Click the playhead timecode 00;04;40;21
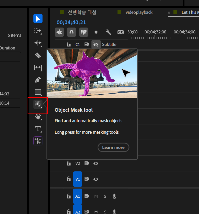199x214 pixels. 71,22
